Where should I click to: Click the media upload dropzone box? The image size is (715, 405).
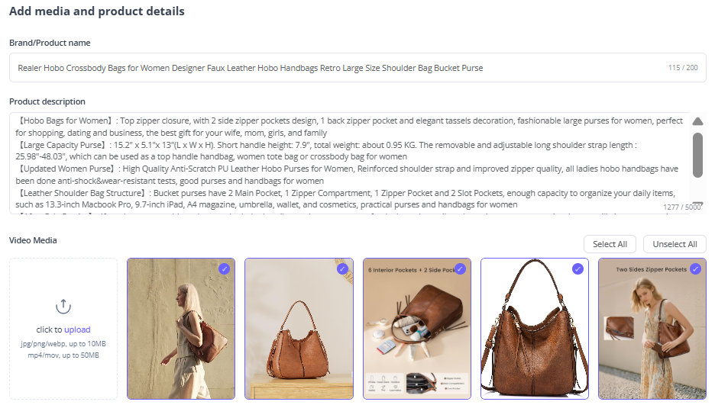pos(63,329)
